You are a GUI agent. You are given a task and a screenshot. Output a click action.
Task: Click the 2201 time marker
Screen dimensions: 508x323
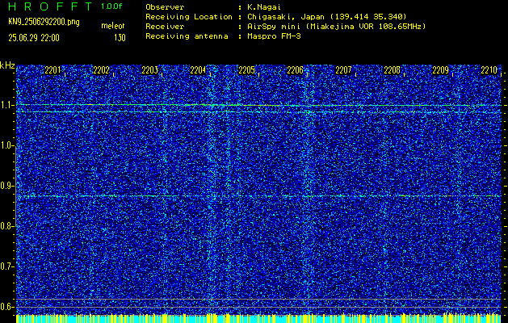click(52, 70)
